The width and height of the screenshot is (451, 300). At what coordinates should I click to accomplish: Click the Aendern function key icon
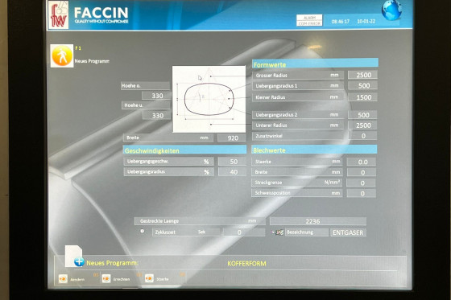pos(63,279)
